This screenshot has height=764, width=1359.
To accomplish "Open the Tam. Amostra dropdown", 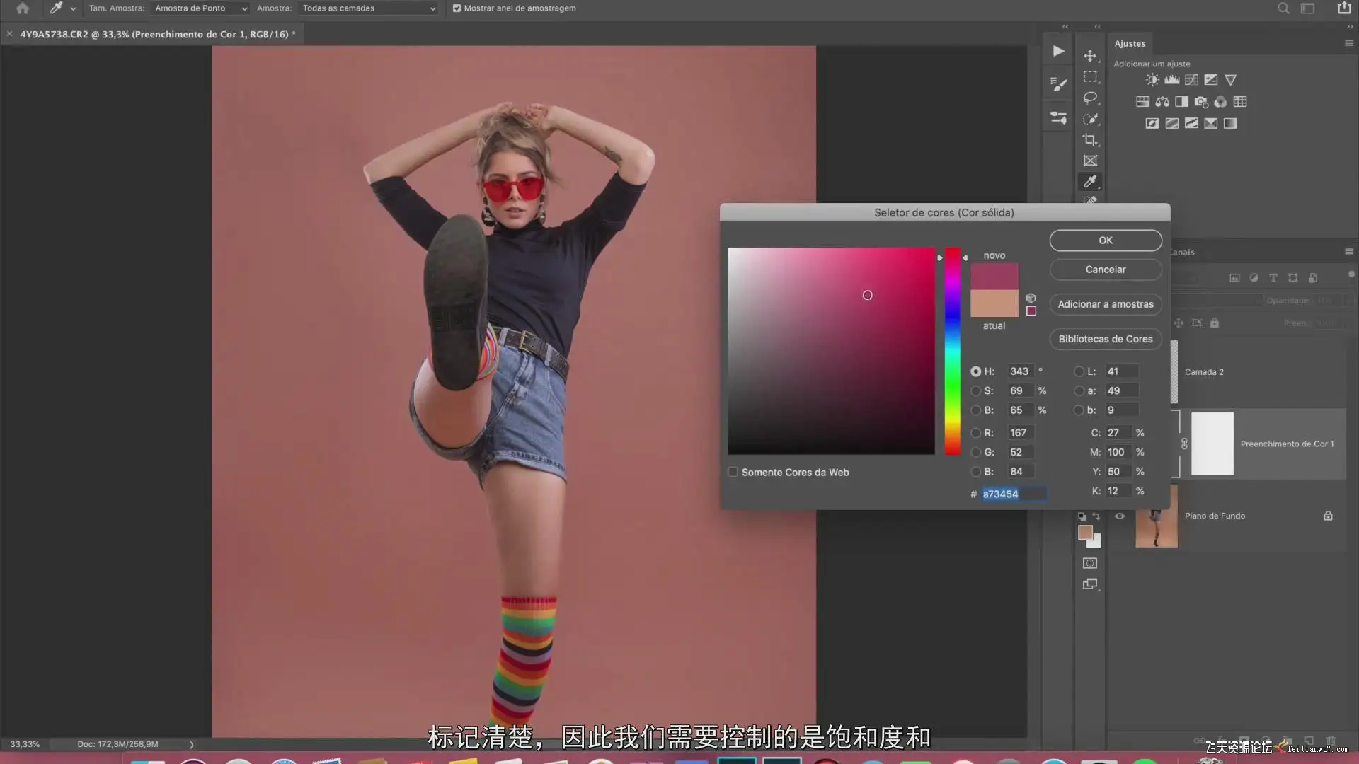I will 201,8.
